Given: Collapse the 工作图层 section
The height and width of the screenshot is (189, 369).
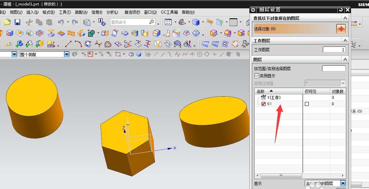Looking at the screenshot, I should click(x=345, y=41).
